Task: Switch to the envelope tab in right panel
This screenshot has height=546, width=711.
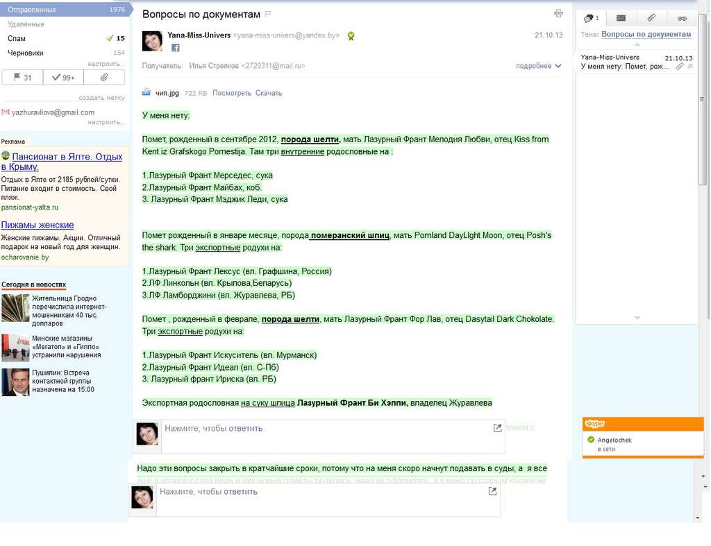Action: click(x=621, y=18)
